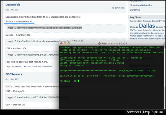166x115 pixels.
Task: Click the LeaseWeb post date 'Oct 13th, 2011'
Action: point(12,10)
